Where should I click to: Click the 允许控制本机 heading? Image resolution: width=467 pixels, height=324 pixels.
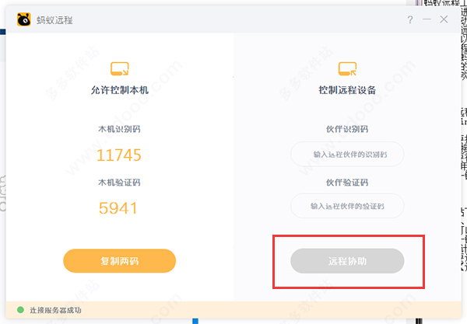point(119,90)
